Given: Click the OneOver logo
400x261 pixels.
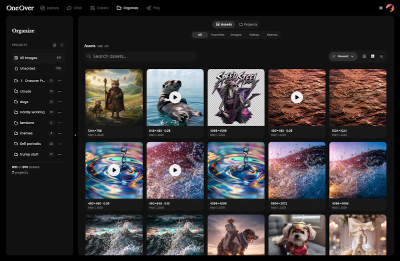Looking at the screenshot, I should [x=20, y=8].
